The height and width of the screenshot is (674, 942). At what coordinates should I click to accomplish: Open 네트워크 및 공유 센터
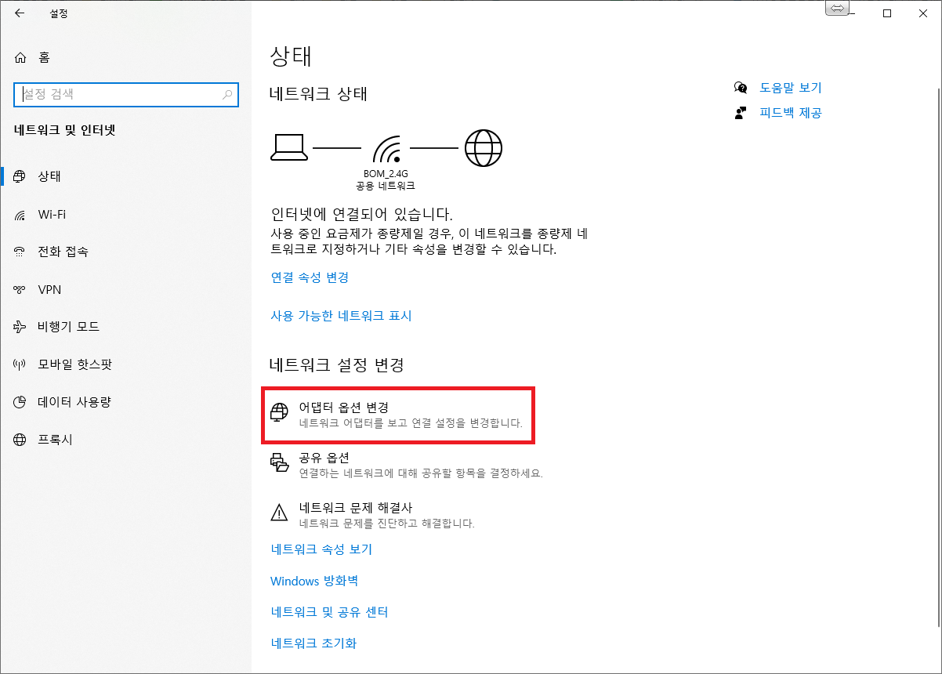tap(331, 611)
